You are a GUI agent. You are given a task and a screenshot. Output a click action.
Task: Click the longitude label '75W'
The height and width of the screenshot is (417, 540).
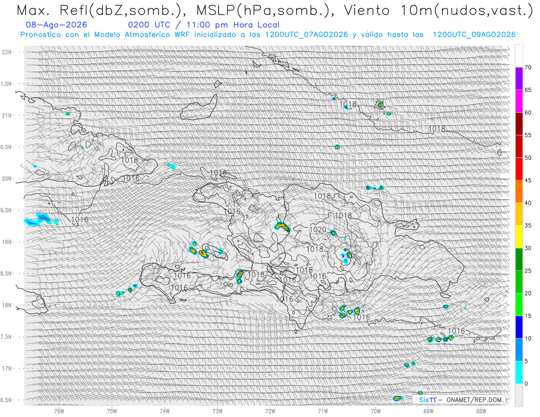[112, 411]
